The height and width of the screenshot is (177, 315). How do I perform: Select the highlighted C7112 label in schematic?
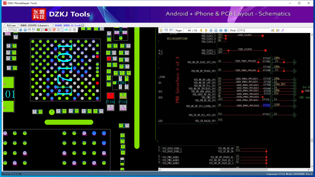[x=266, y=105]
